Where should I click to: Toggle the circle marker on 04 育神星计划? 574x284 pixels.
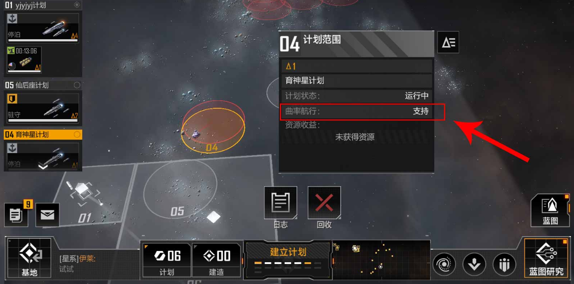coord(77,135)
